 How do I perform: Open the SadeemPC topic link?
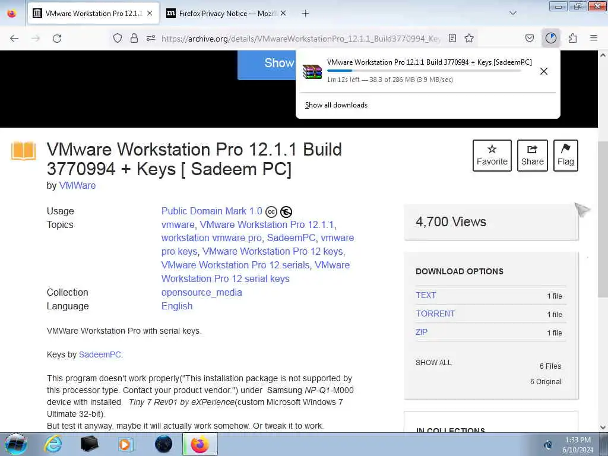pos(291,237)
